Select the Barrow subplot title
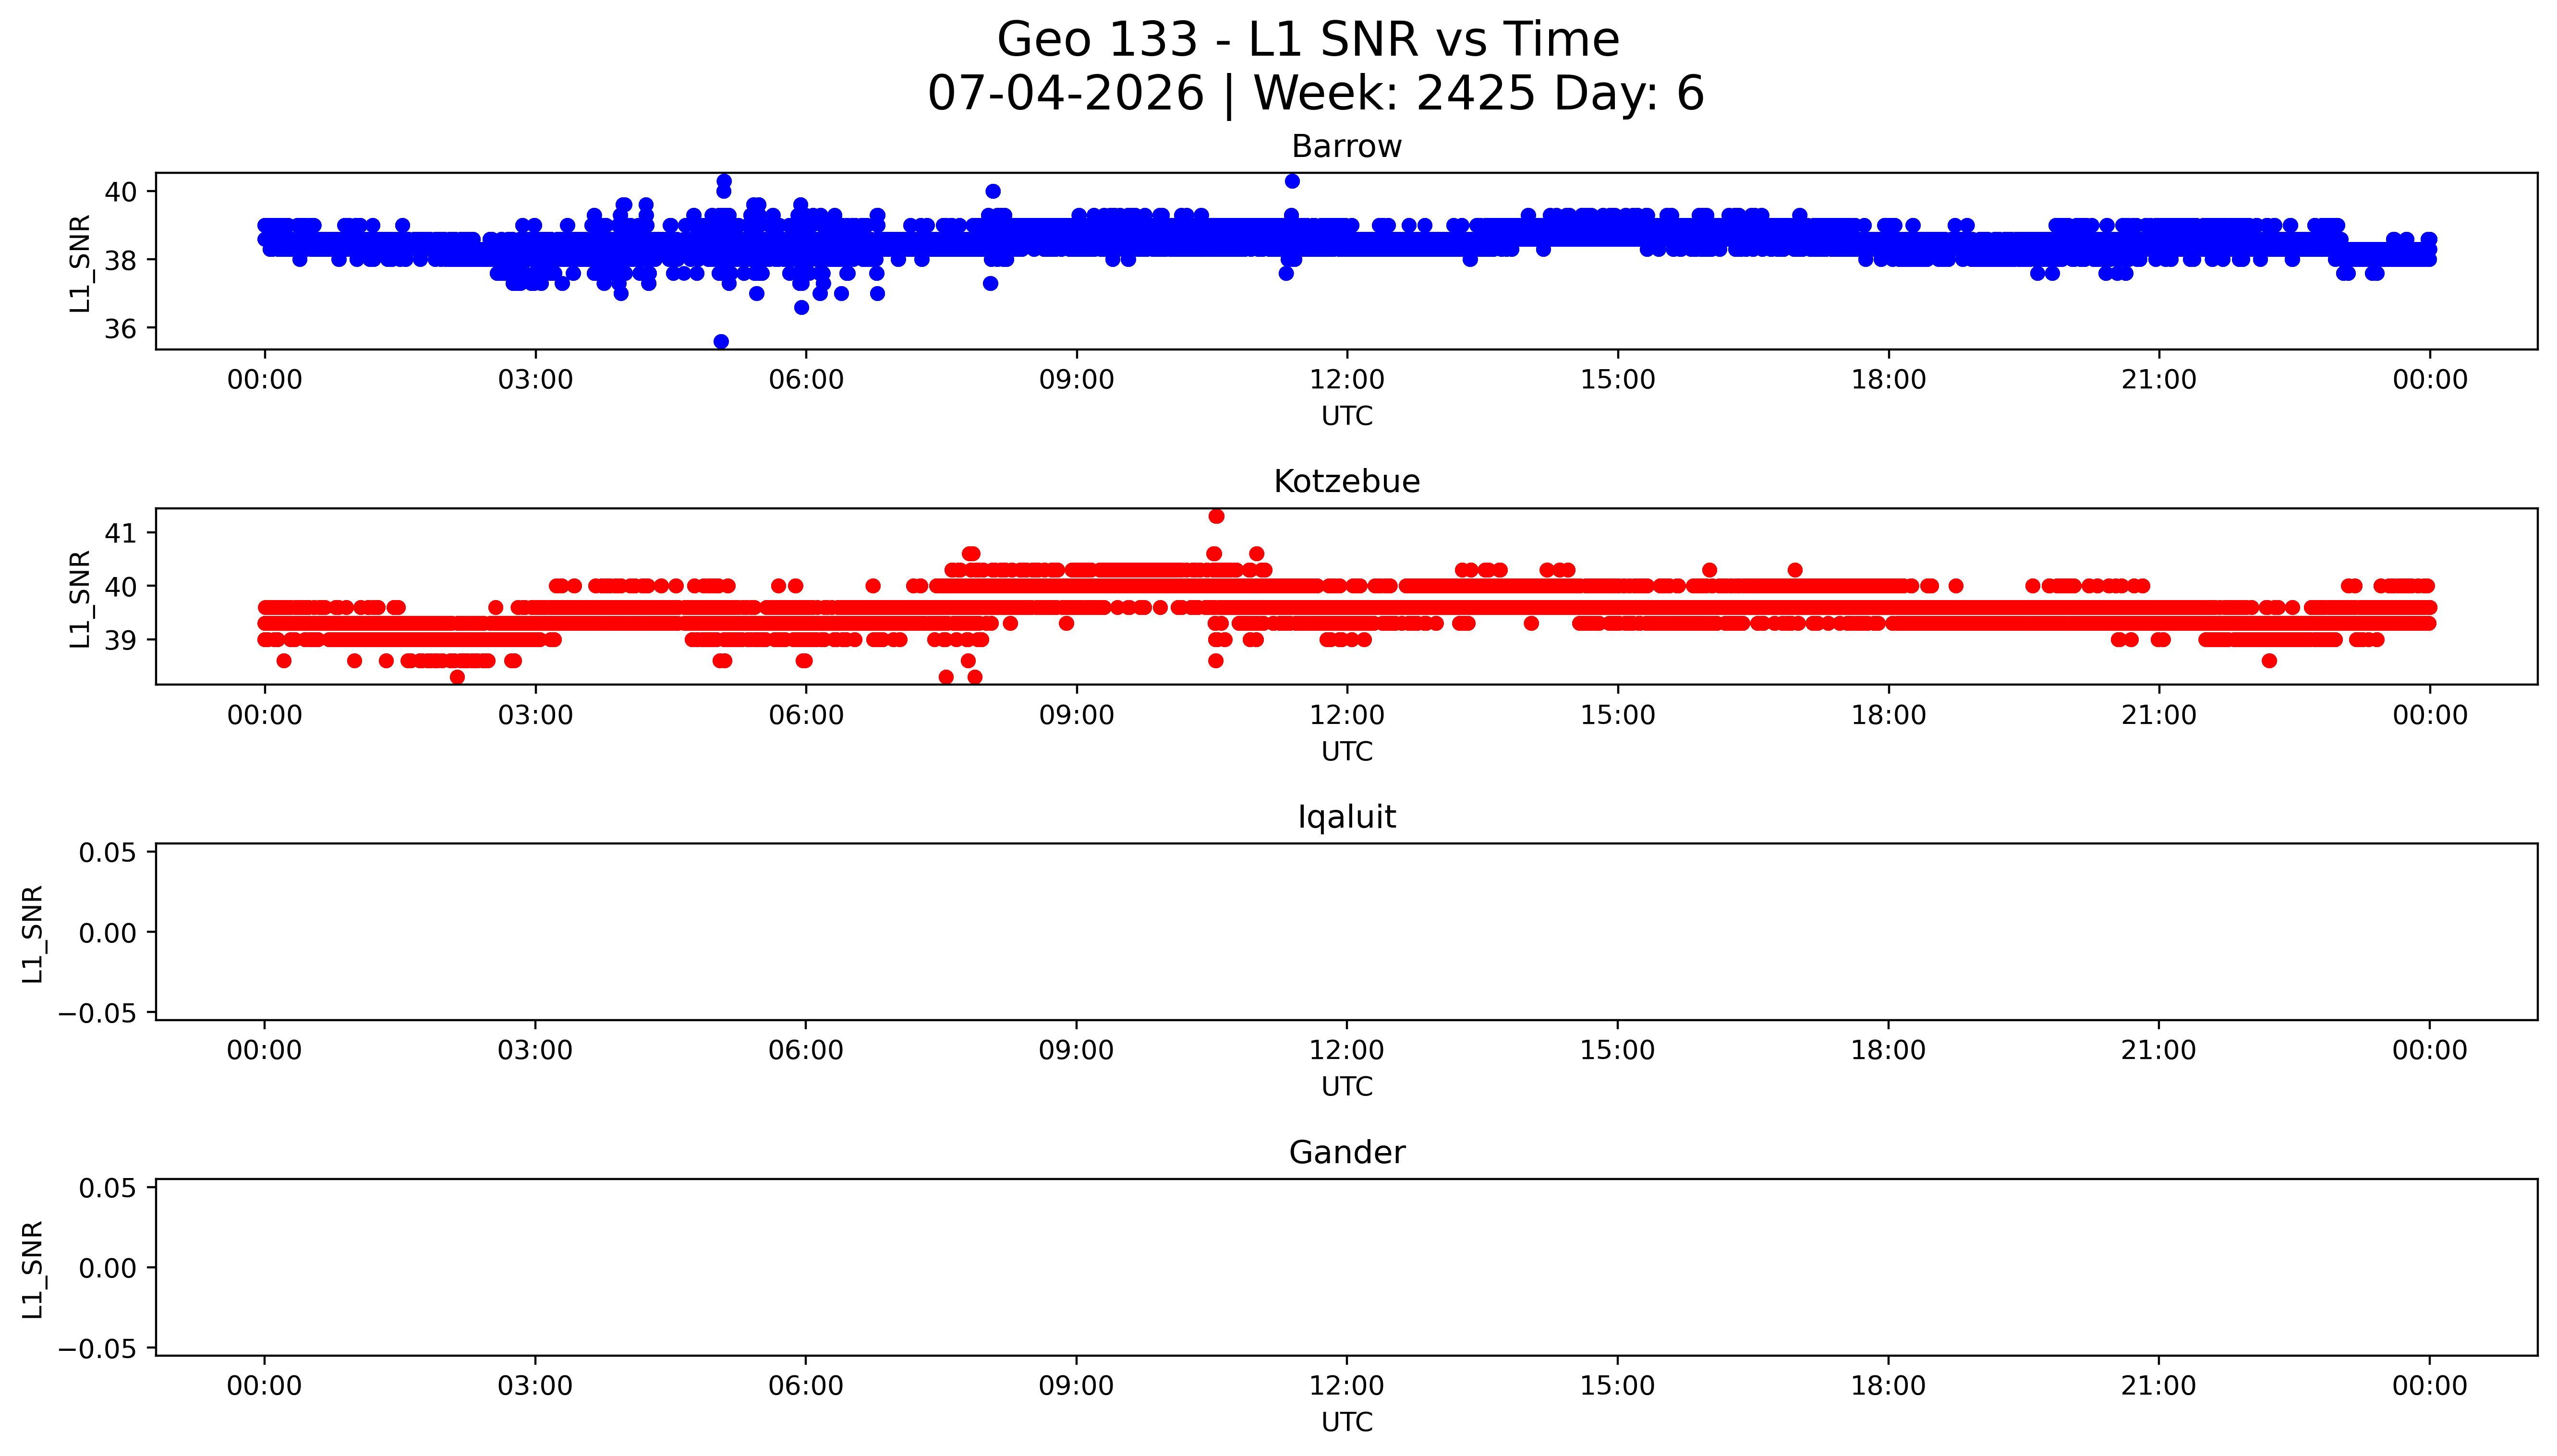This screenshot has width=2557, height=1456. pyautogui.click(x=1346, y=146)
